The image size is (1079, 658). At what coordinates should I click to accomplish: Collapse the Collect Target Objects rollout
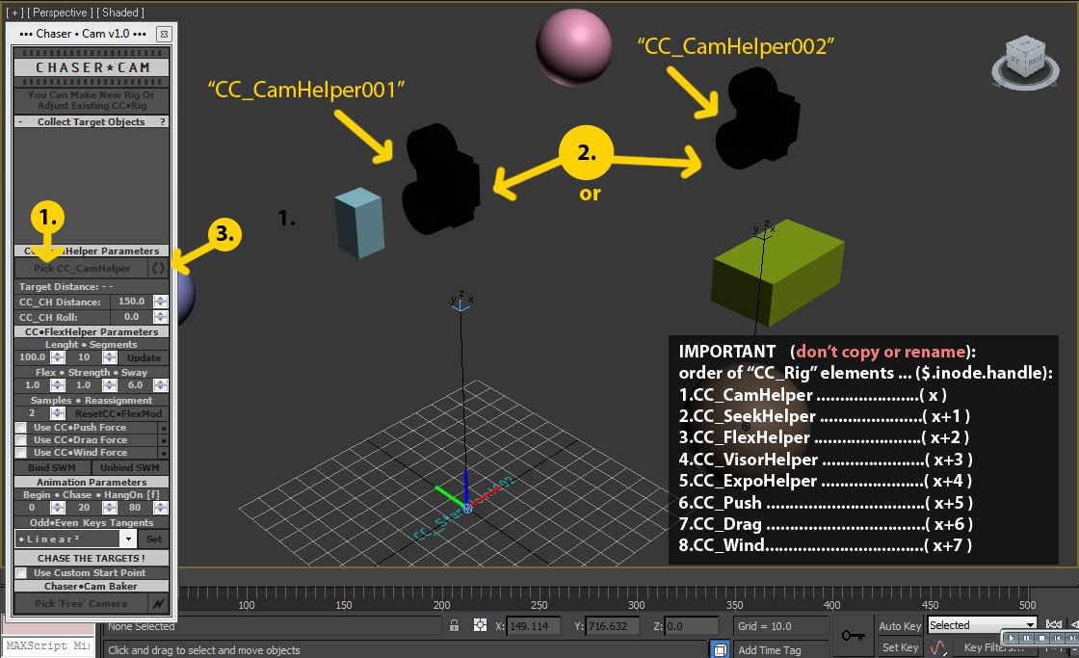coord(21,122)
